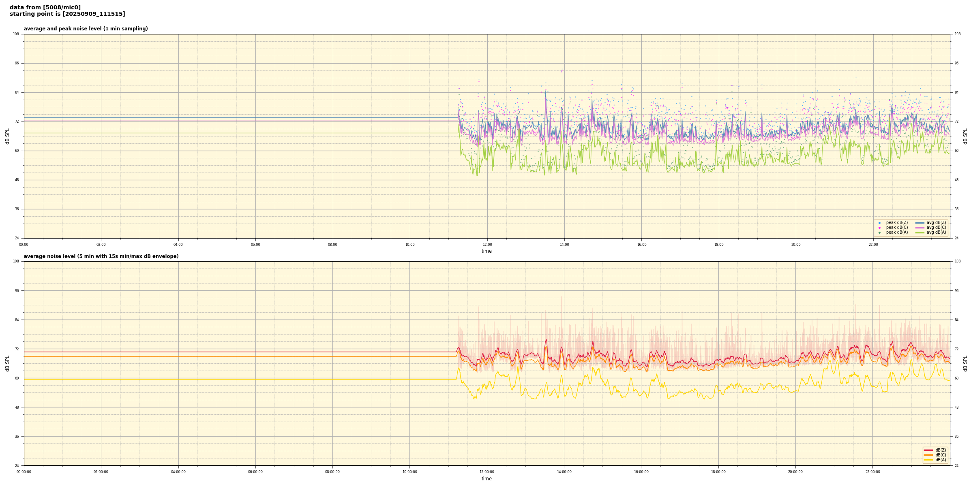The height and width of the screenshot is (486, 973).
Task: Click the peak dB(A) legend marker
Action: (x=879, y=232)
